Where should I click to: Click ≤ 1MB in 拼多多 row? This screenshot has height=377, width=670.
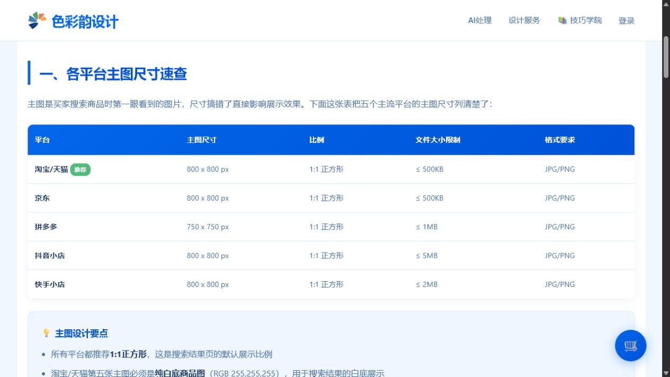coord(427,227)
